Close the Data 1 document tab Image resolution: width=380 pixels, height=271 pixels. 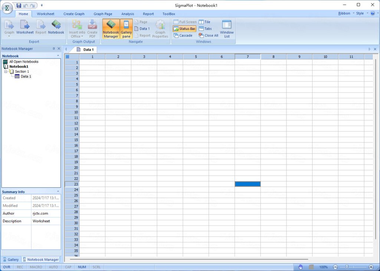375,49
